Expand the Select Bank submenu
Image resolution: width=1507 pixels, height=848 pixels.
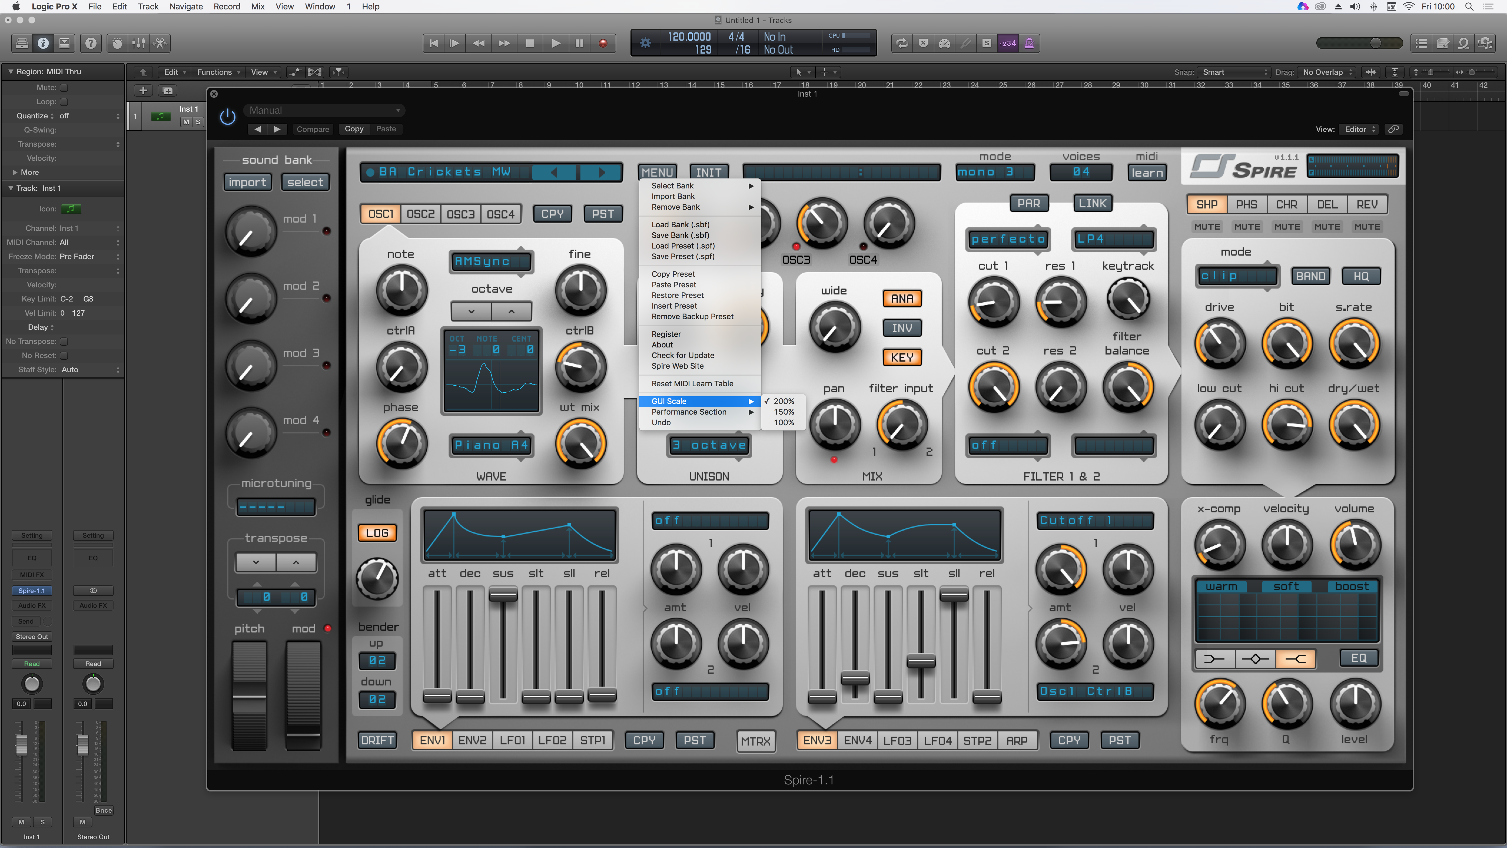point(700,186)
